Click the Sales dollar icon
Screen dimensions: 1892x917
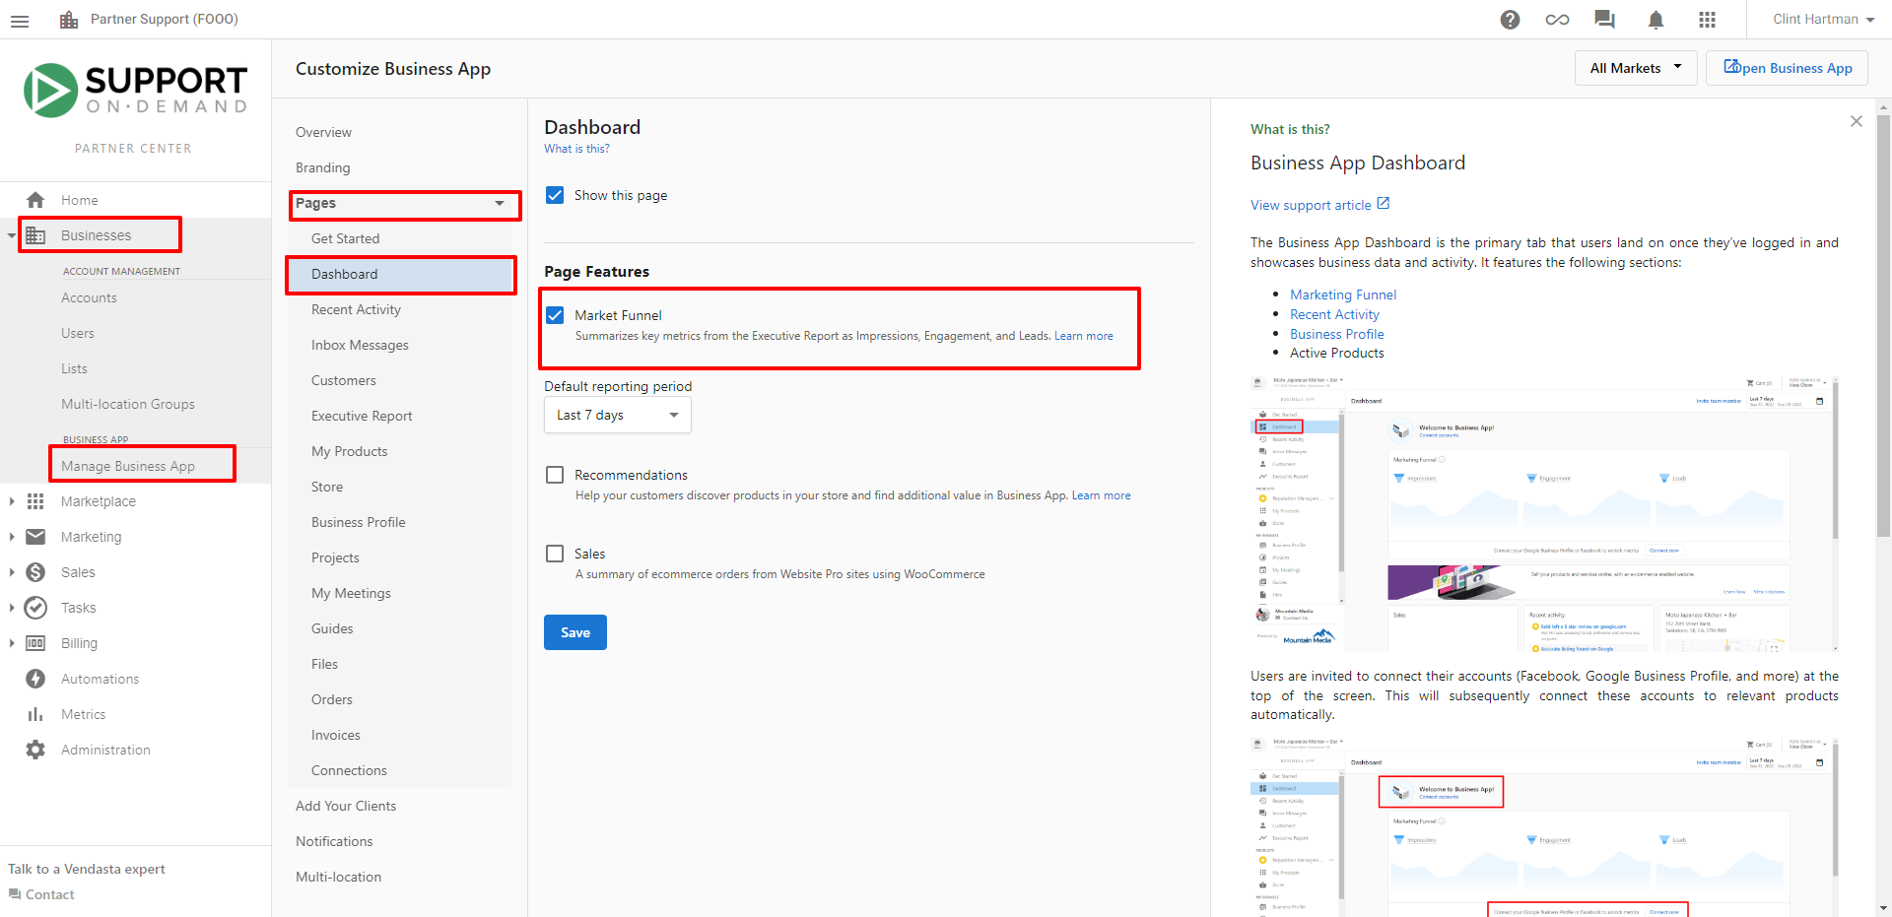35,572
